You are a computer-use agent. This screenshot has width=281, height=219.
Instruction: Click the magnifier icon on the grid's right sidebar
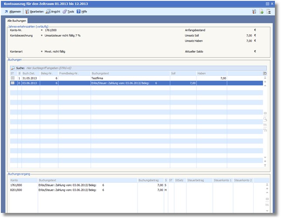[265, 118]
